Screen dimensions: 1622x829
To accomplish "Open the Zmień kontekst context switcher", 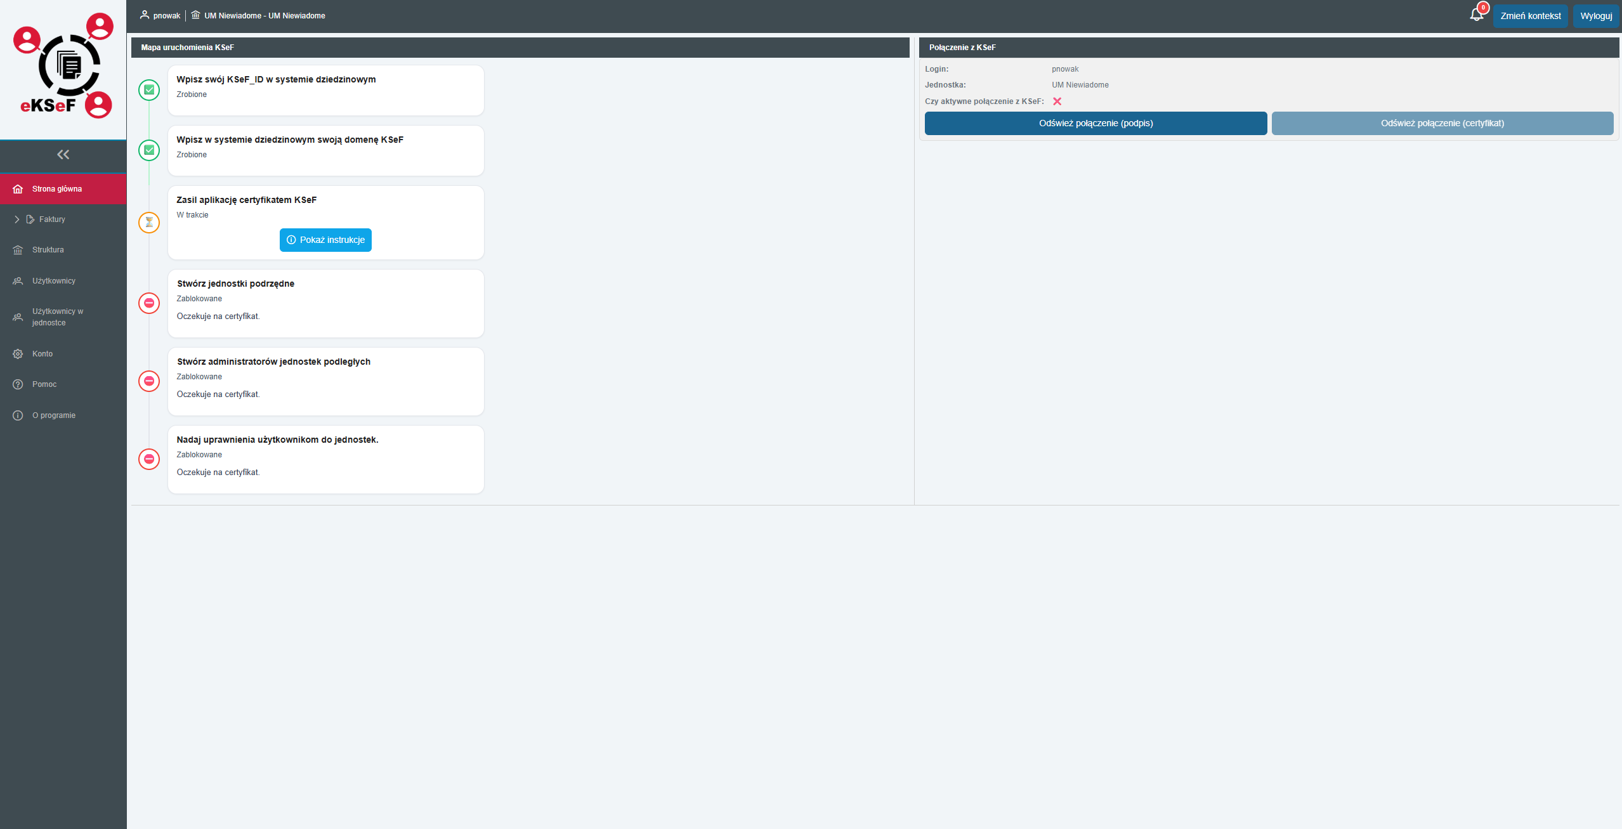I will pos(1530,16).
